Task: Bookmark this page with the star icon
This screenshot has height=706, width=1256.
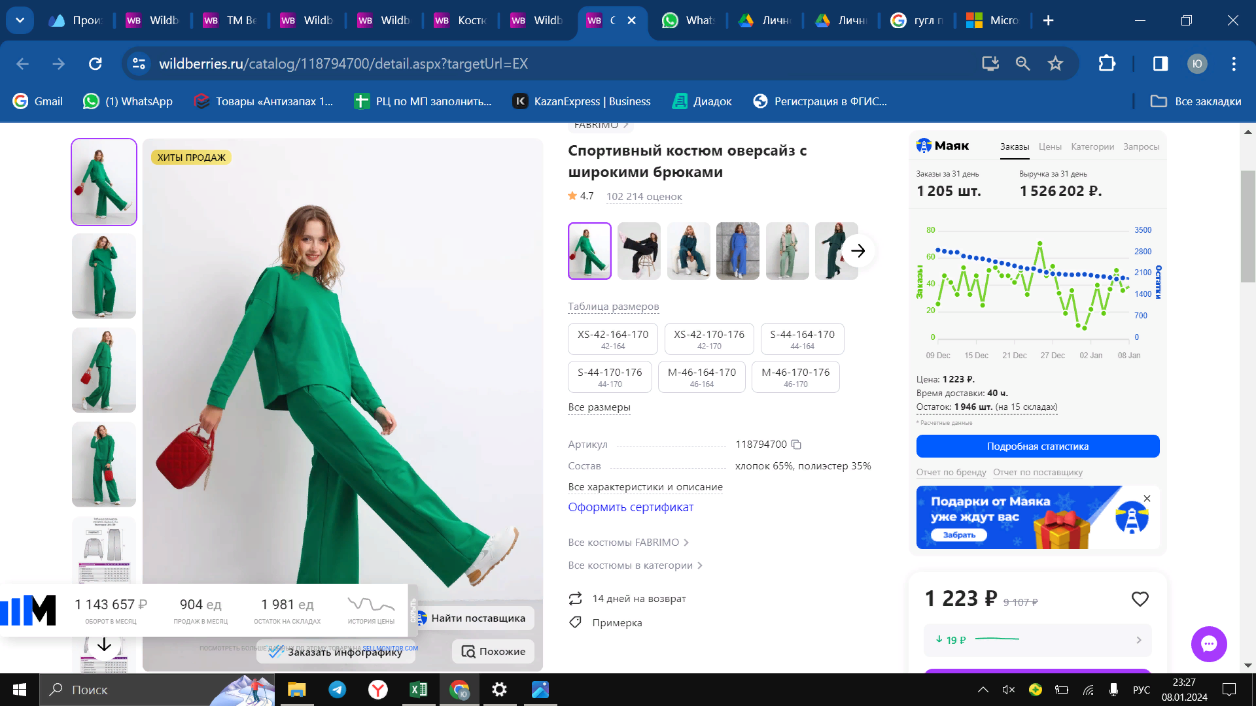Action: click(x=1055, y=64)
